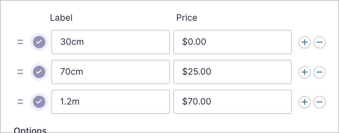Select the Options section heading
This screenshot has width=339, height=133.
pos(30,130)
